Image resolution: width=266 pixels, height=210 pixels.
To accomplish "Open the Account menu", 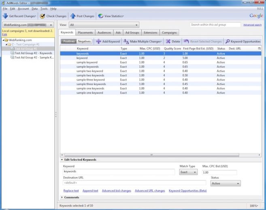I will tap(23, 8).
